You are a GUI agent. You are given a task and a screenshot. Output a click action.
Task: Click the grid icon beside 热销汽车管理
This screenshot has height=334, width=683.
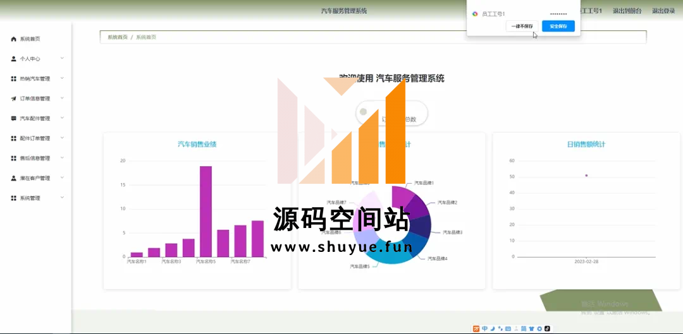[x=13, y=79]
